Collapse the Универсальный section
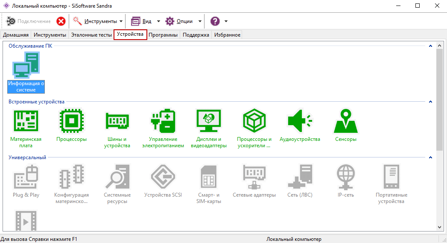 click(x=431, y=157)
